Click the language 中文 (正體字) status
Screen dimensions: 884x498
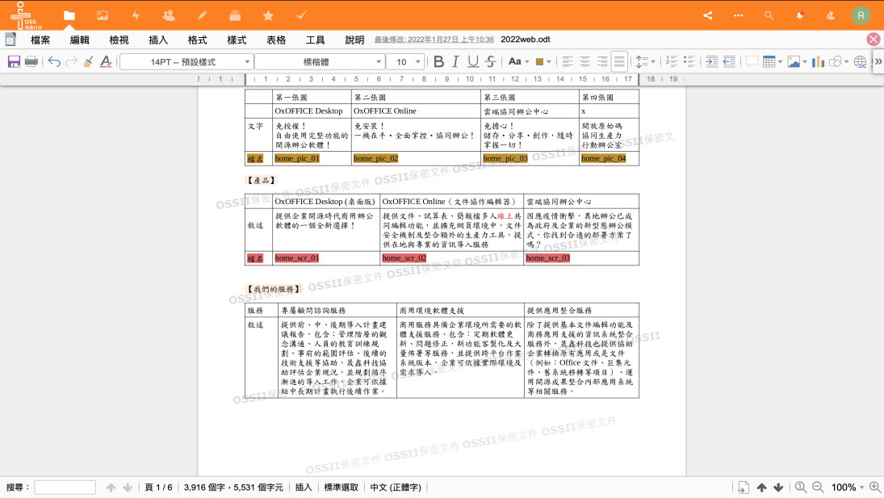396,488
